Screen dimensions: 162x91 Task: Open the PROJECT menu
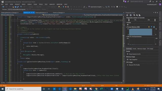(x=17, y=4)
